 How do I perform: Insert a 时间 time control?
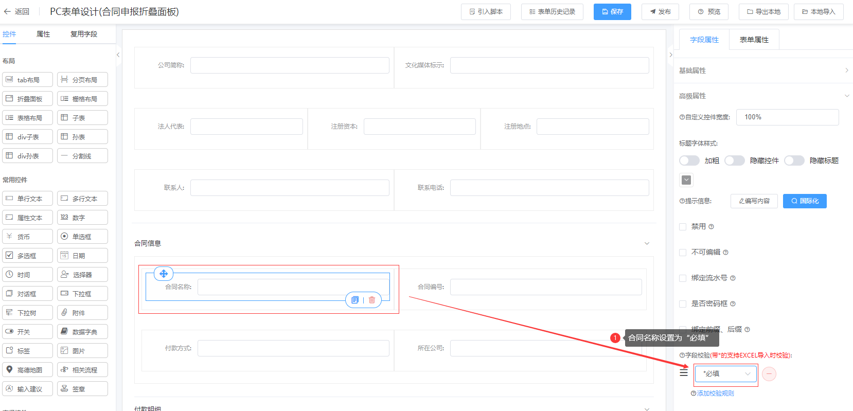coord(28,275)
